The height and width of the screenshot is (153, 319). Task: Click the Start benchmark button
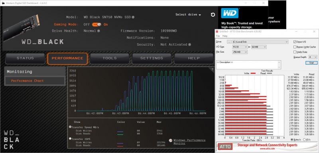pyautogui.click(x=311, y=63)
